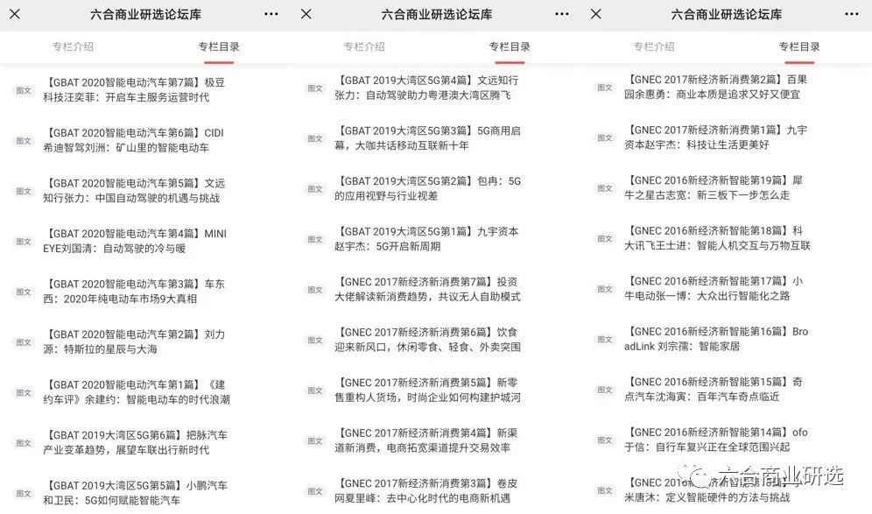Open article 小牛电动张一博：大众出行智能化之路

714,288
